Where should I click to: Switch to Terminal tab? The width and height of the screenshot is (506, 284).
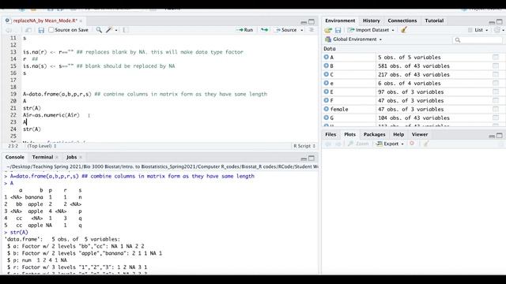coord(43,157)
